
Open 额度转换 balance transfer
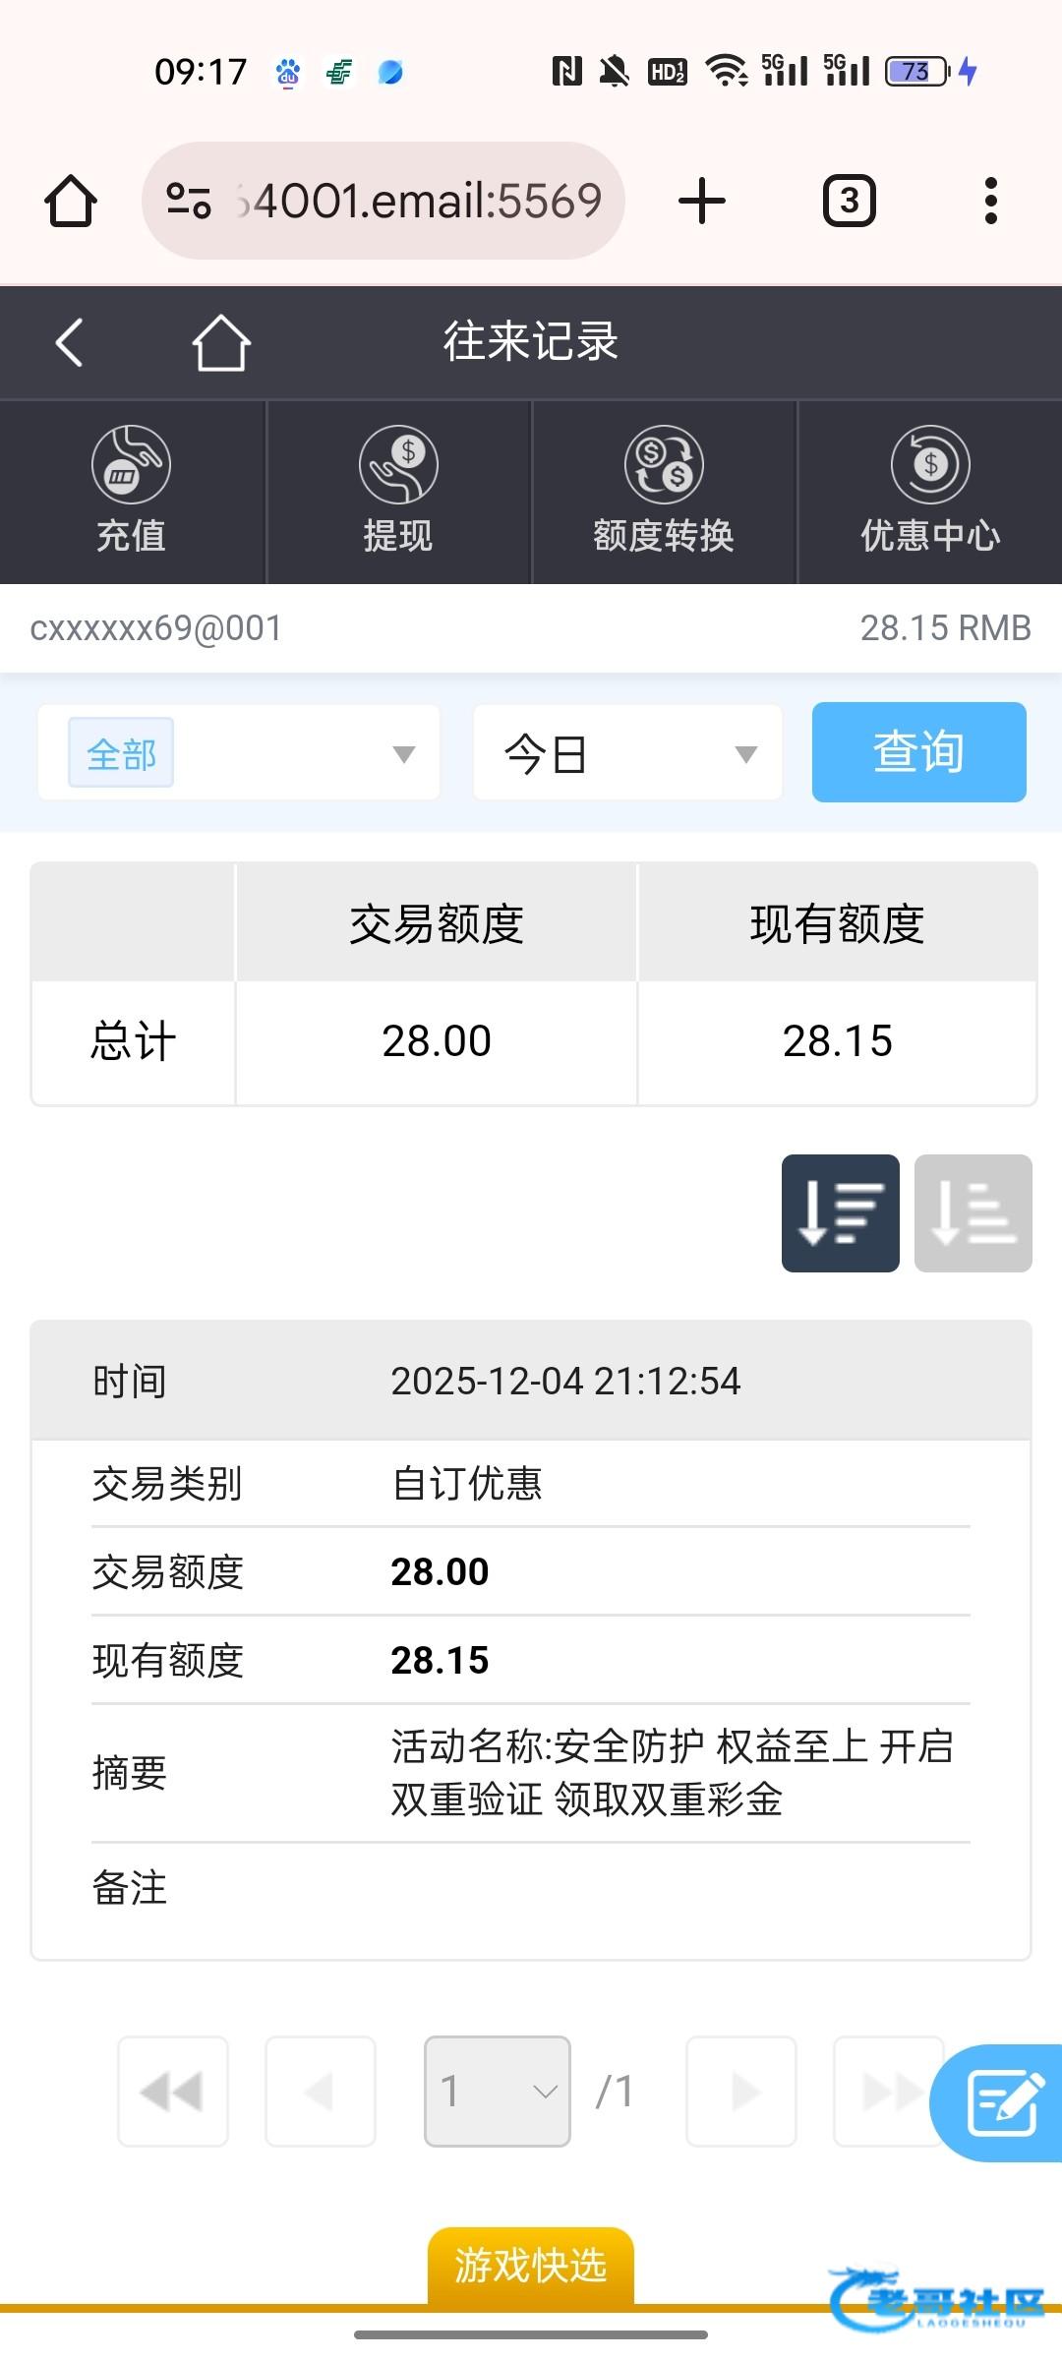point(664,491)
